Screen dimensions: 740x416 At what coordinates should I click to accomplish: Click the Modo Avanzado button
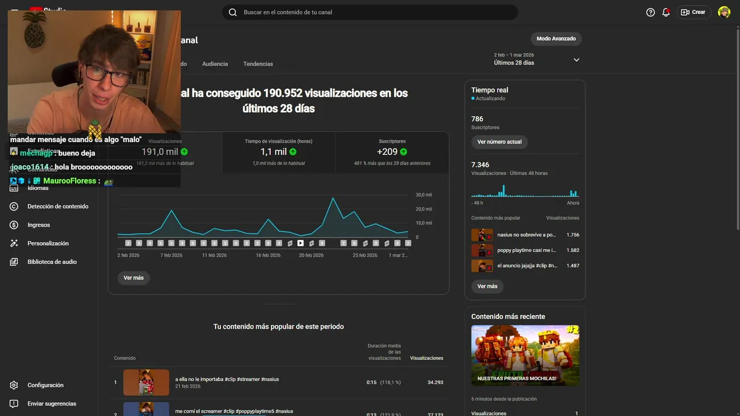pyautogui.click(x=556, y=39)
